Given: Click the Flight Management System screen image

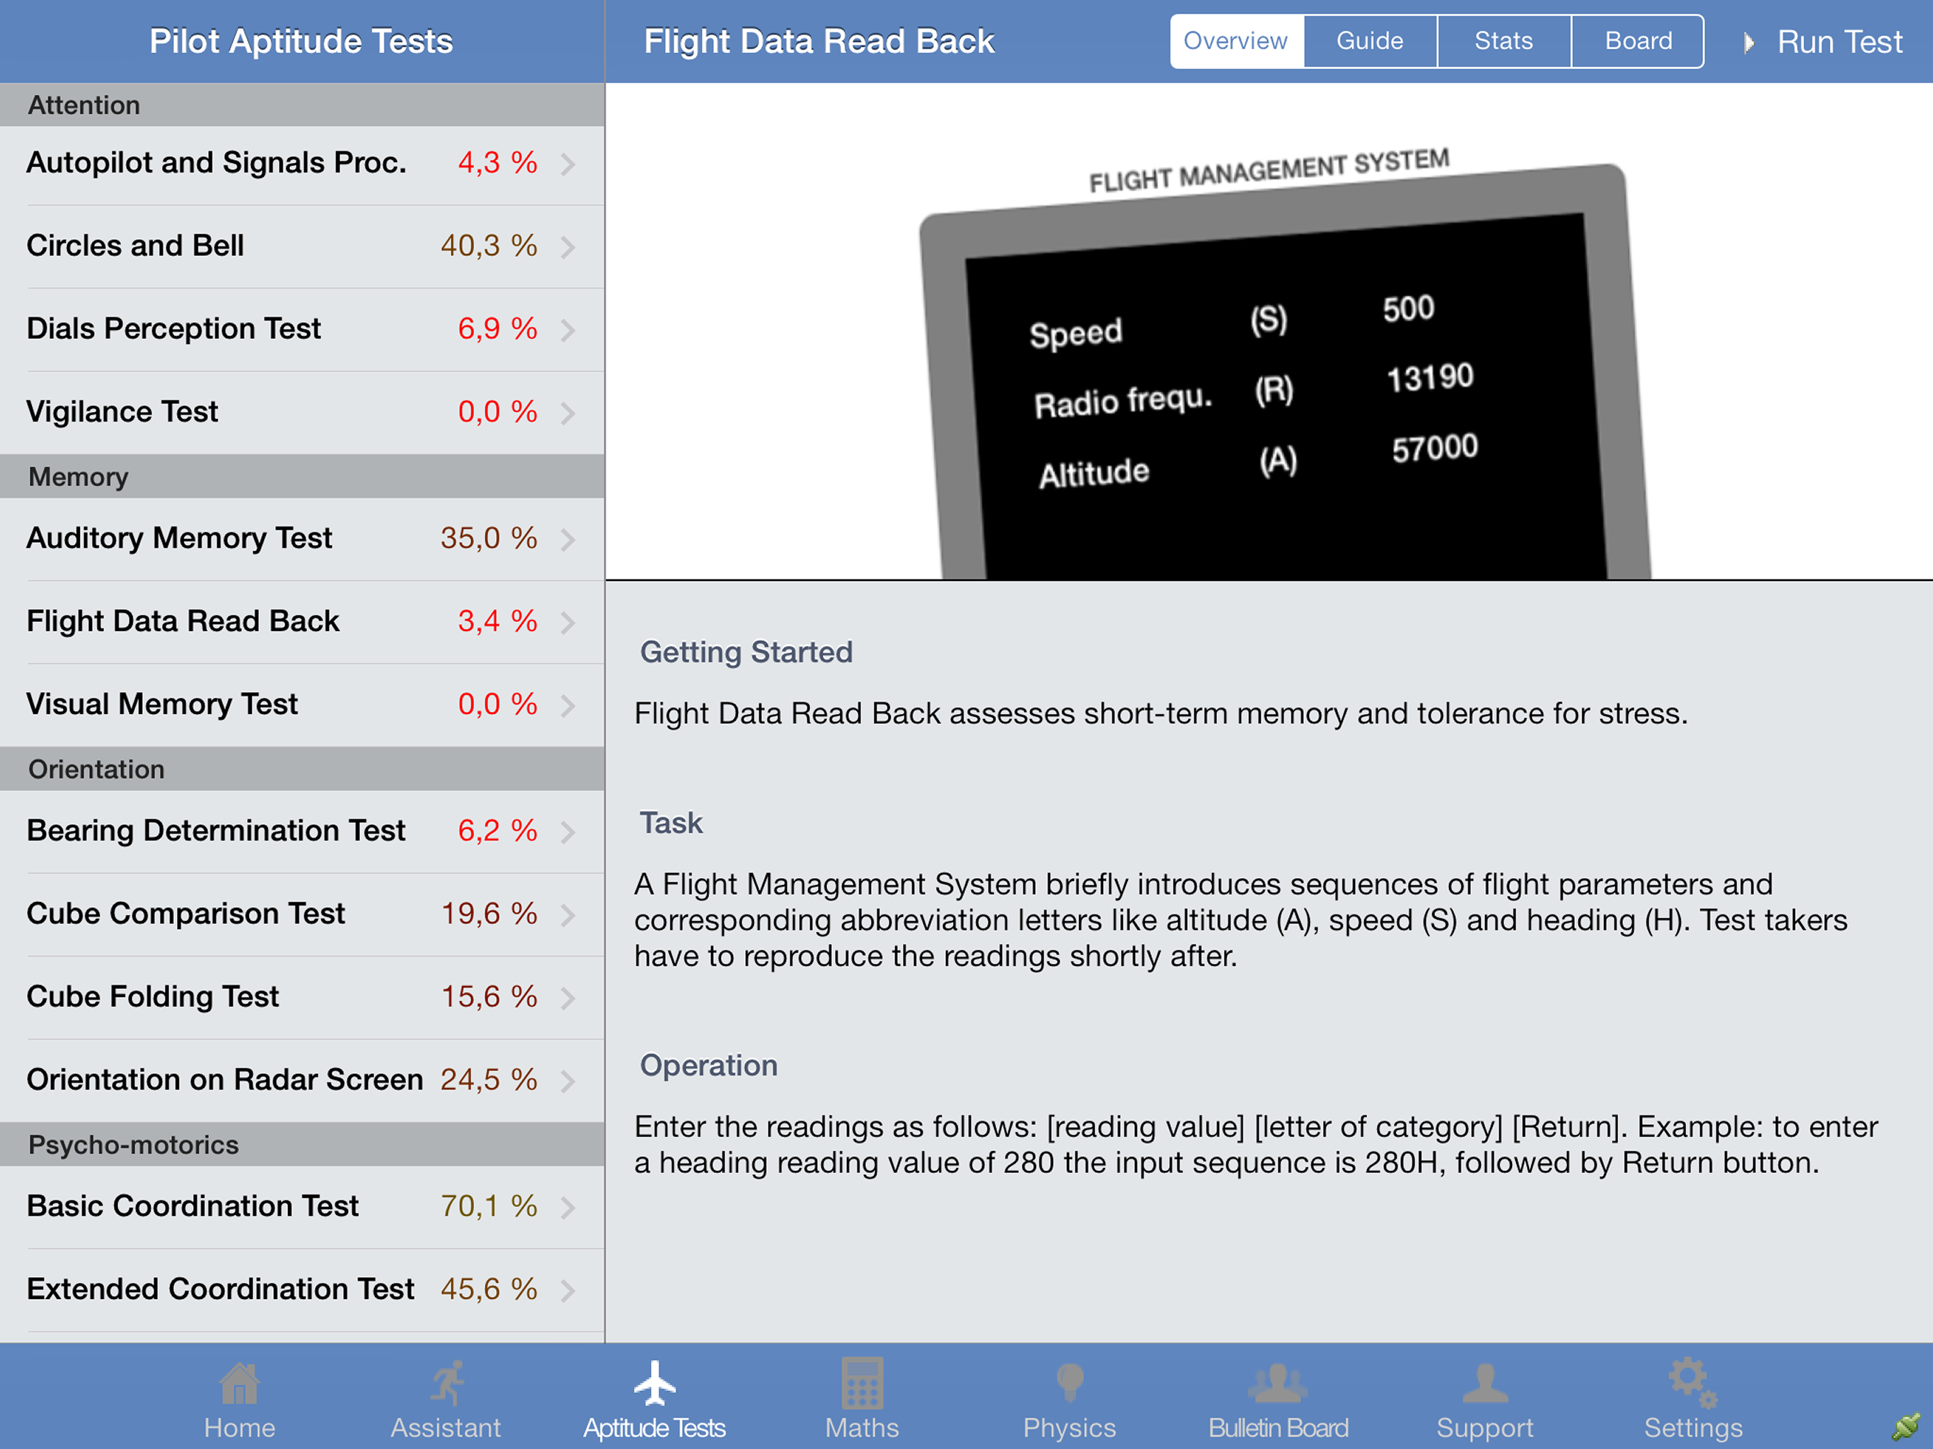Looking at the screenshot, I should click(1286, 376).
